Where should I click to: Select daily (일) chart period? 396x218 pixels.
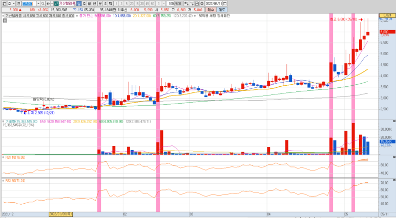click(78, 4)
